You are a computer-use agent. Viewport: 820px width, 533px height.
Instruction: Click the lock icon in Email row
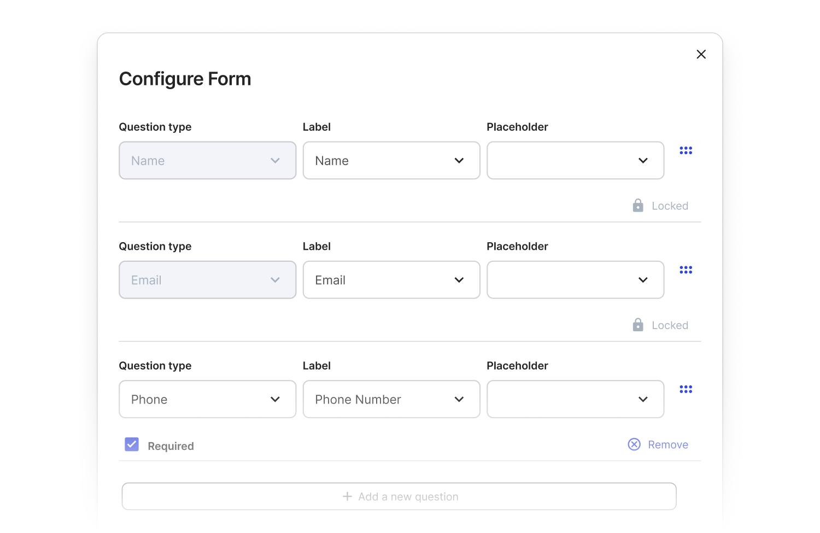637,325
